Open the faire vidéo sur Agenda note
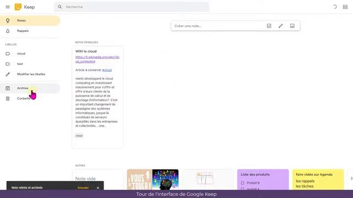Screen dimensions: 353x198 click(318, 180)
